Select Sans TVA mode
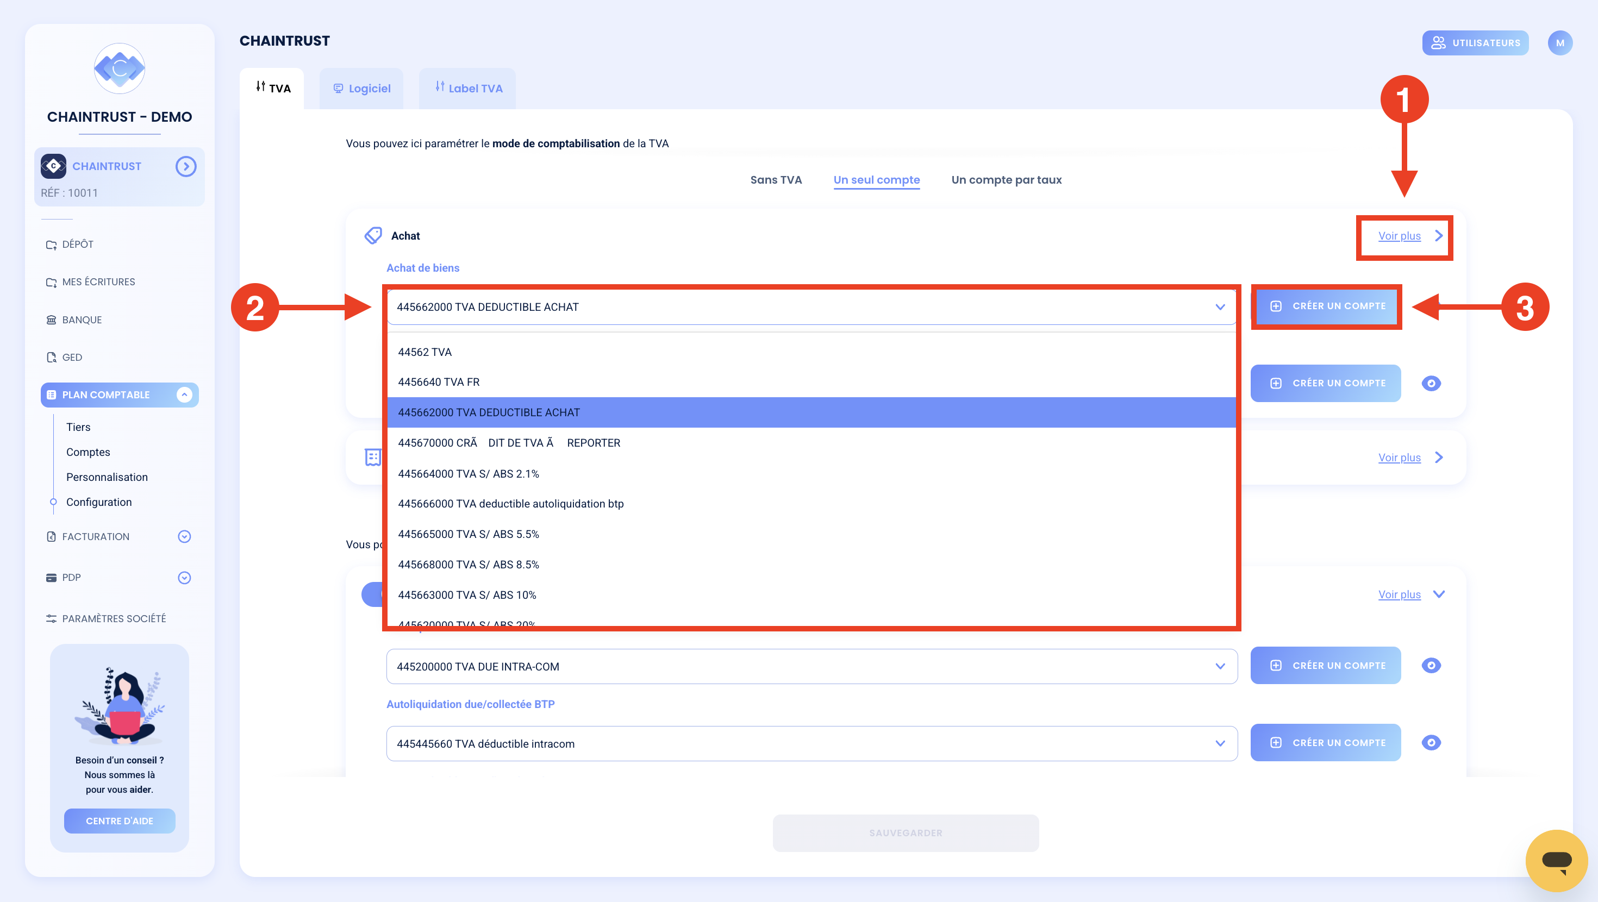The image size is (1598, 902). pyautogui.click(x=776, y=180)
